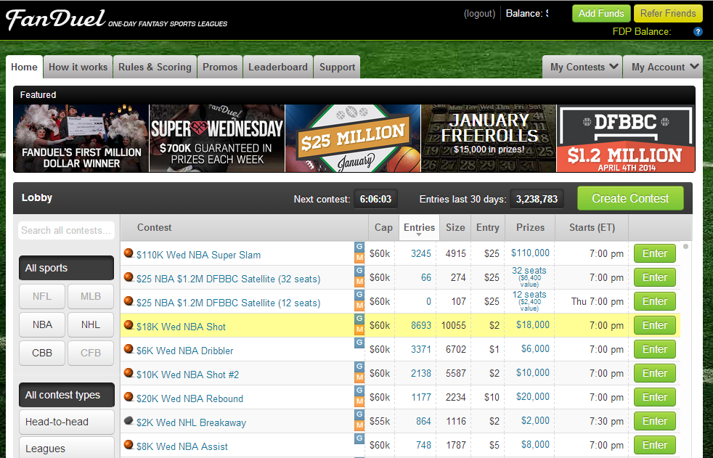Click the hockey puck icon beside $2K Wed NHL Breakaway
This screenshot has width=713, height=458.
[x=129, y=421]
